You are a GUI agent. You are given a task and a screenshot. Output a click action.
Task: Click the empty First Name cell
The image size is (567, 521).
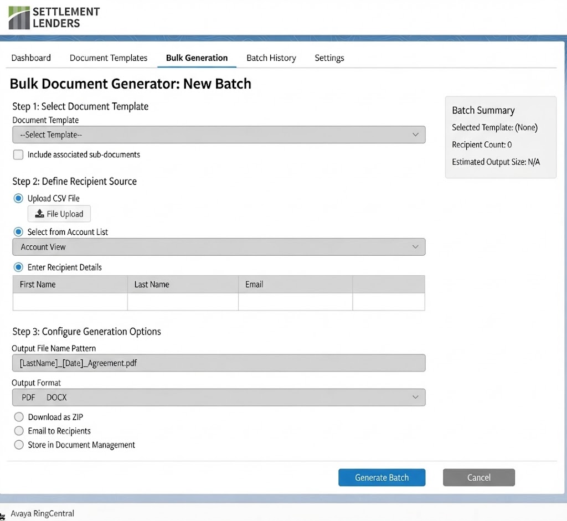pyautogui.click(x=70, y=302)
